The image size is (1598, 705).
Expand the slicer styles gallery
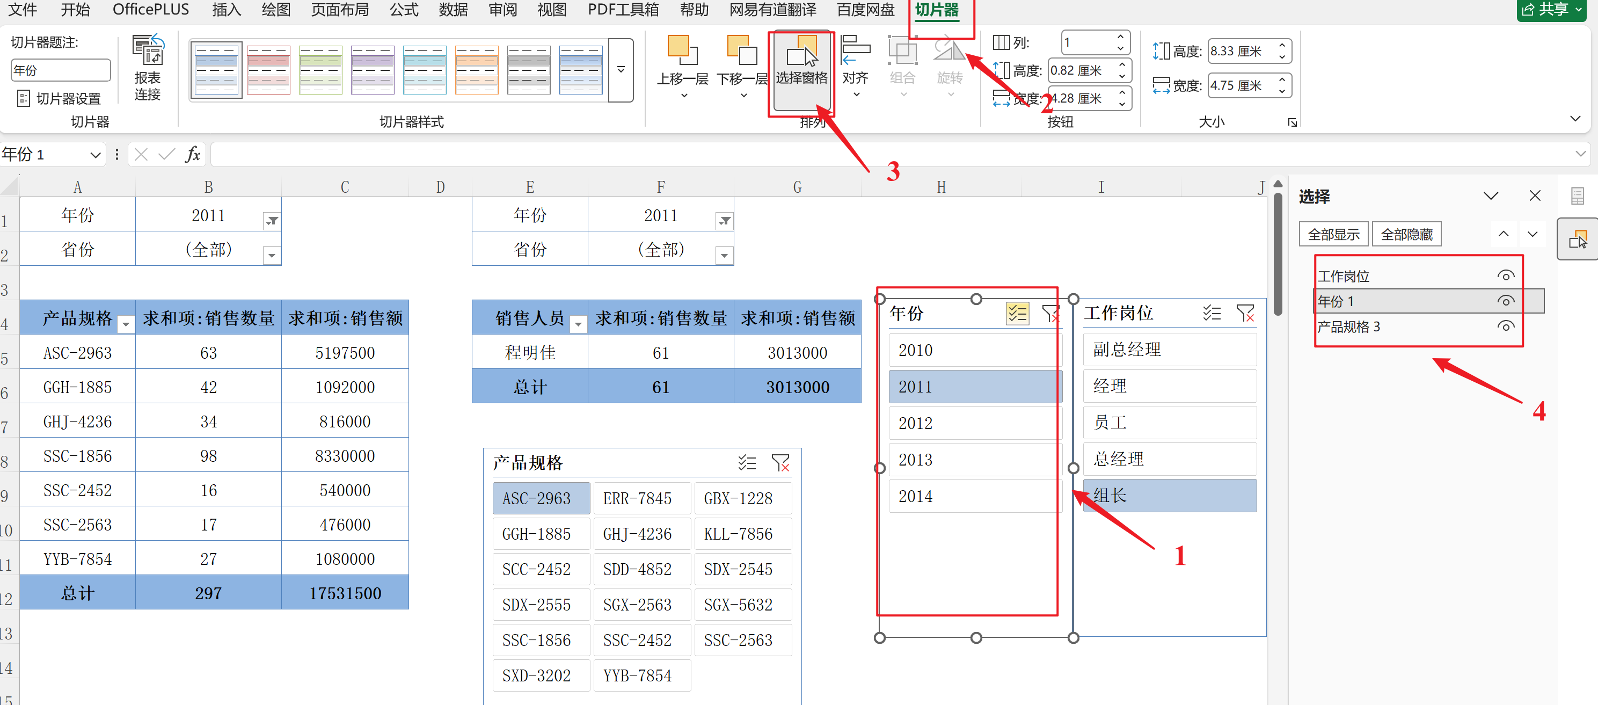pos(621,69)
